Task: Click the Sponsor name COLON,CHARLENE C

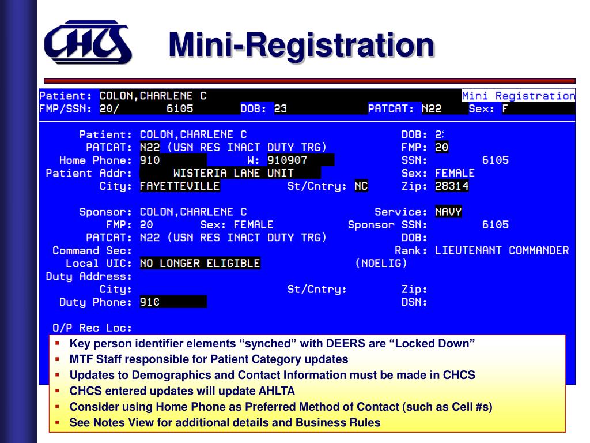Action: coord(194,212)
